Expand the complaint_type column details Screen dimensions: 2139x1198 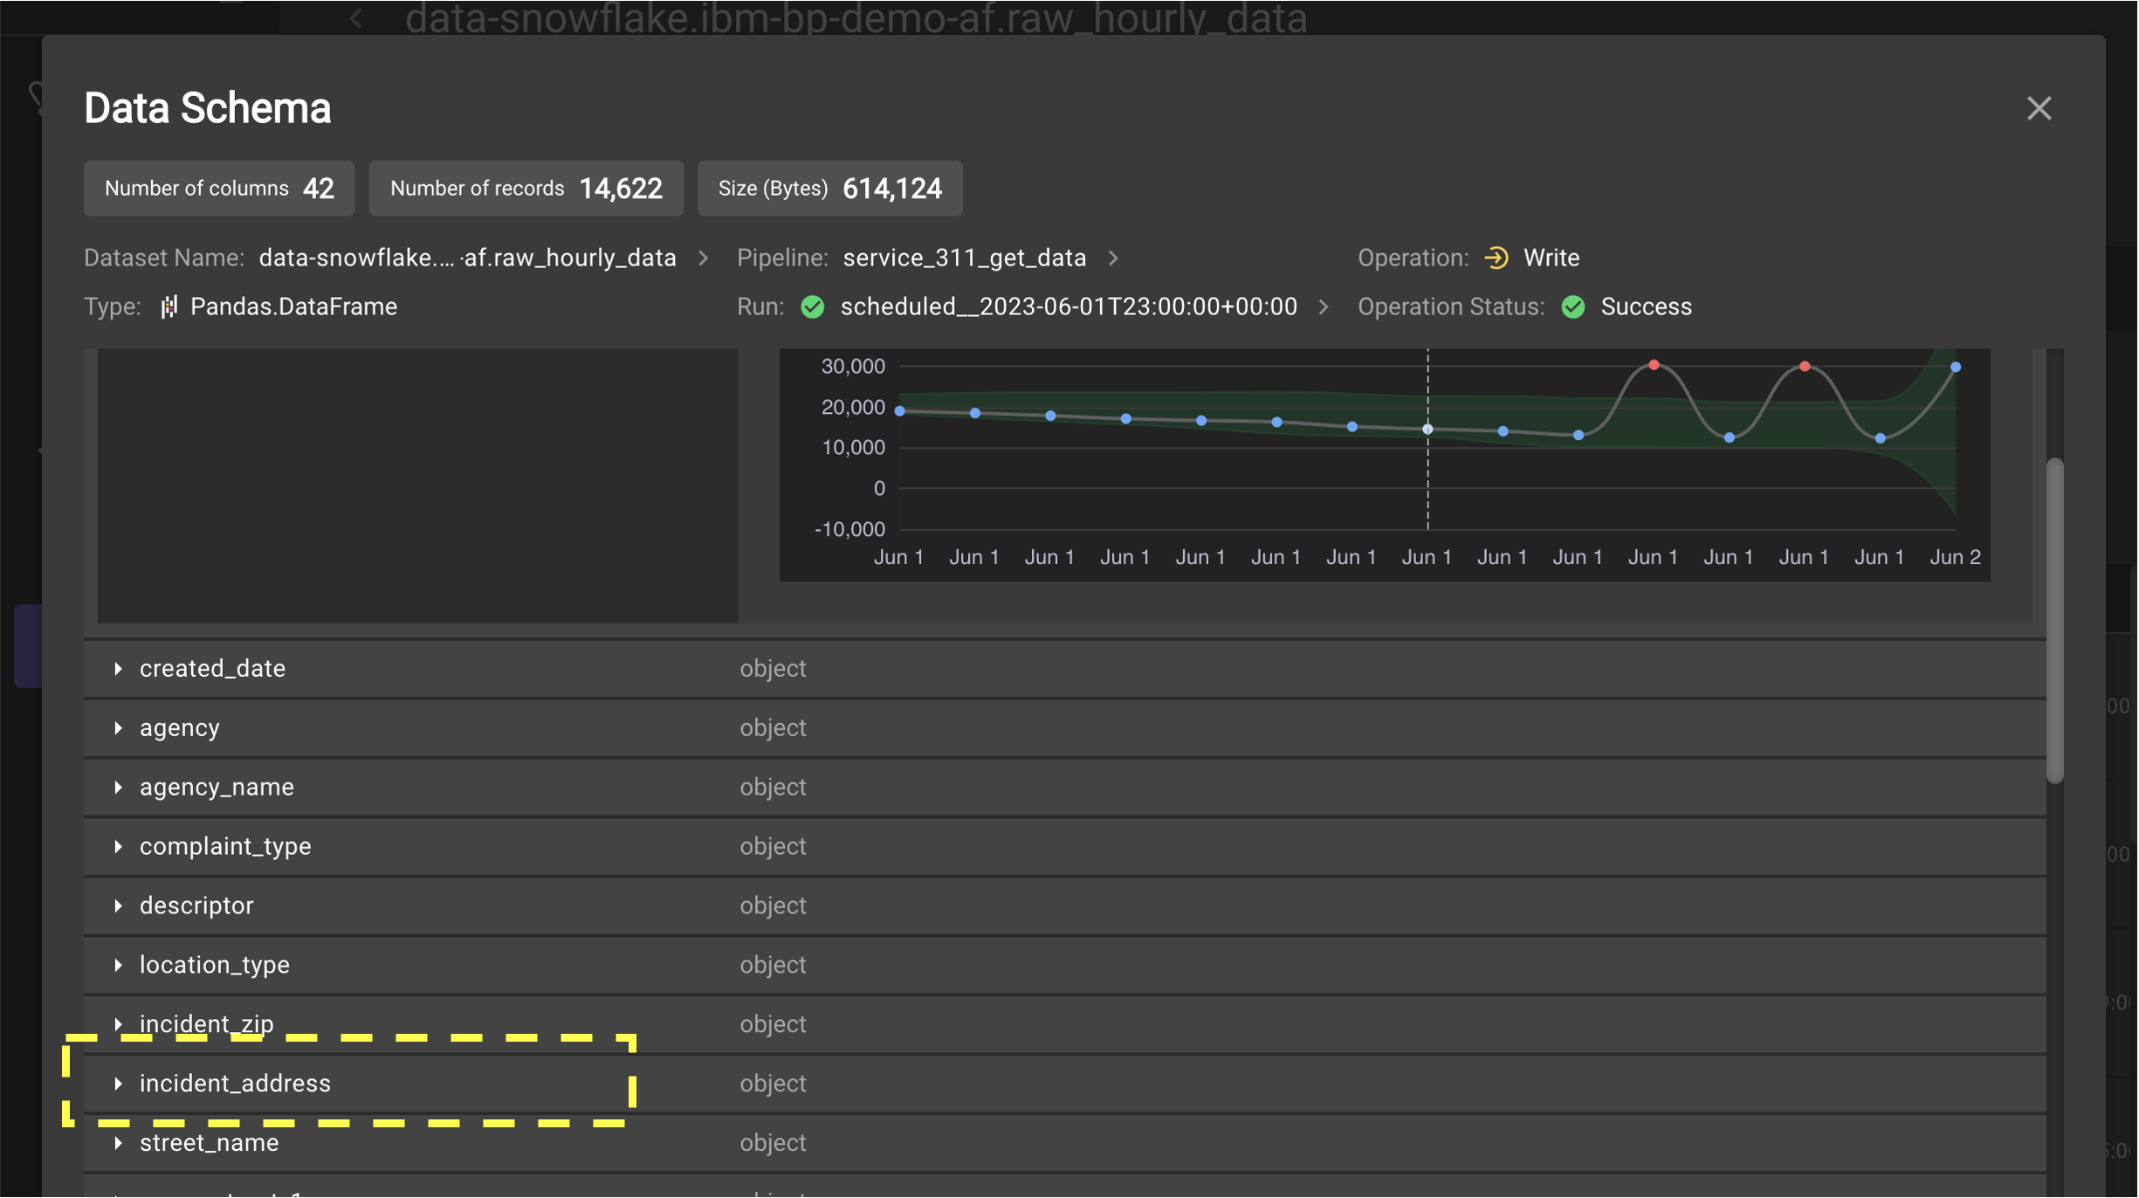[118, 847]
